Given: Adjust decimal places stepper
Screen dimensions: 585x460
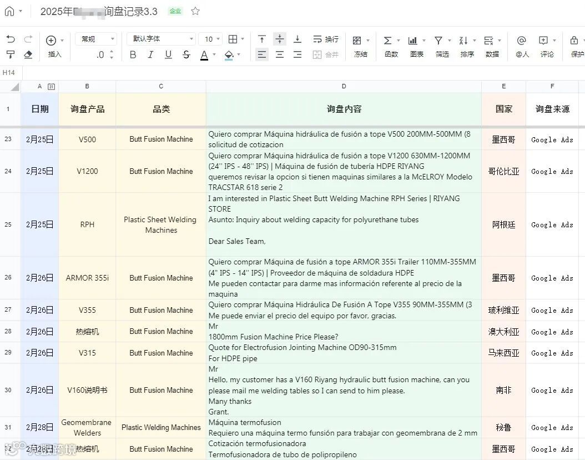Looking at the screenshot, I should pos(112,54).
